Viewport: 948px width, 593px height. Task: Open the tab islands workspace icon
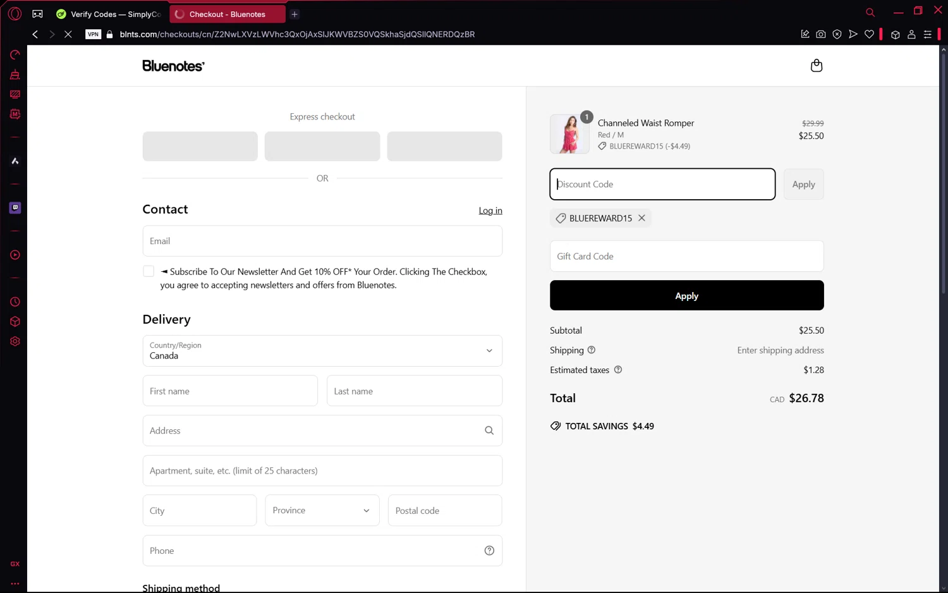tap(38, 14)
